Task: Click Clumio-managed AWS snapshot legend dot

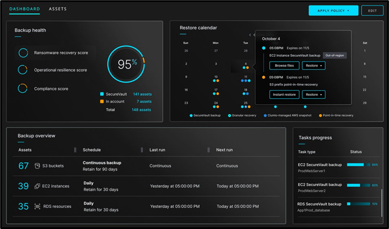Action: 265,115
